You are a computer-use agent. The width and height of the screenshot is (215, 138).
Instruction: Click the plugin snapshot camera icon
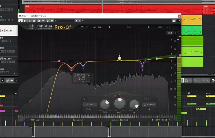click(174, 21)
